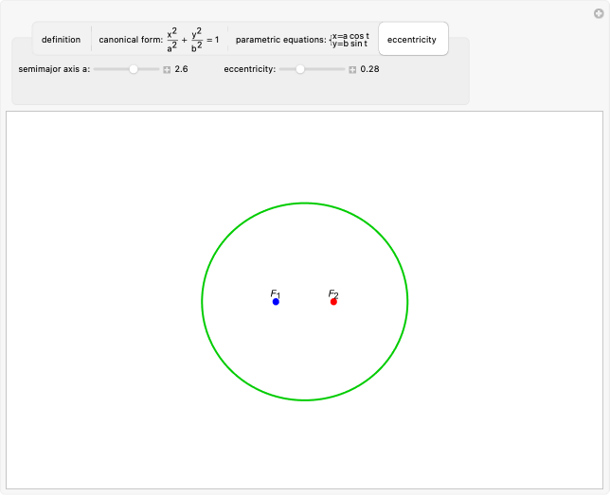The width and height of the screenshot is (610, 496).
Task: Click the left end of semimajor axis track
Action: point(96,69)
